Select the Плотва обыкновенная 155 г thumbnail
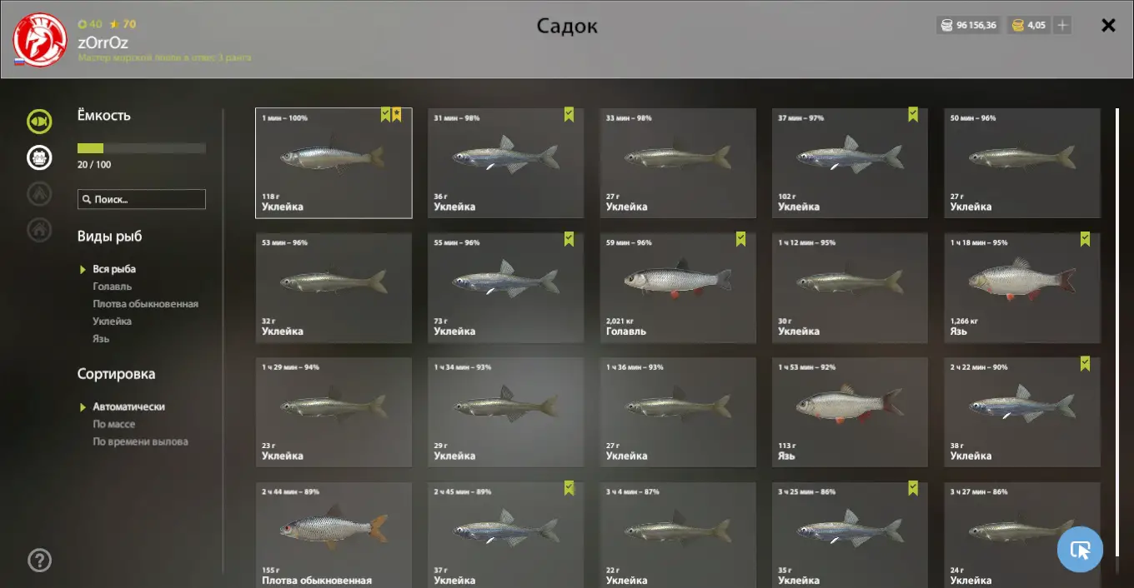The image size is (1134, 588). 334,535
